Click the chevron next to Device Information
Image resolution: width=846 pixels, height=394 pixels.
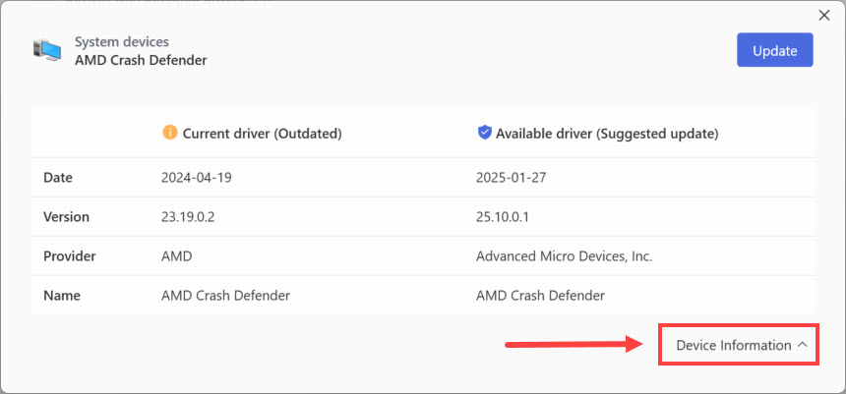(803, 345)
